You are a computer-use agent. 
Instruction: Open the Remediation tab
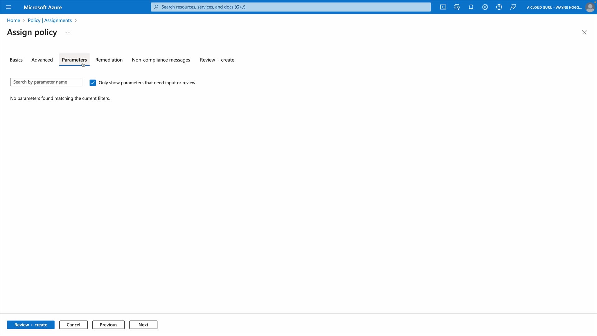point(109,60)
